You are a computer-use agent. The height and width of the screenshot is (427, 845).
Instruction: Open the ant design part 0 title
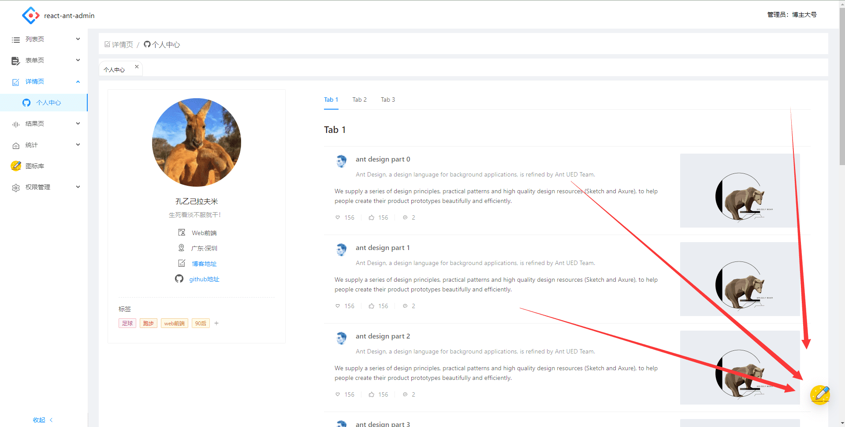(383, 159)
